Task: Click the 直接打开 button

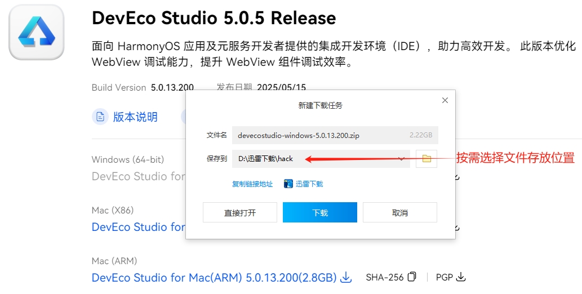Action: click(x=240, y=212)
